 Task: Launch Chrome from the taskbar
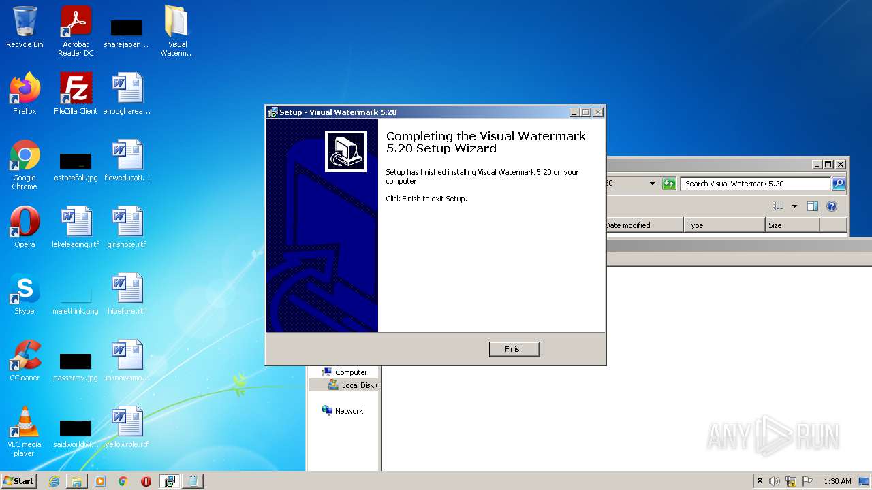click(x=123, y=481)
